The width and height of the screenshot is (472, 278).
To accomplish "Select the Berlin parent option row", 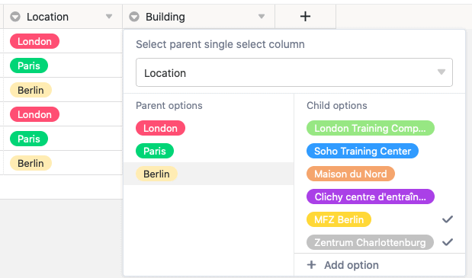I will click(x=209, y=174).
